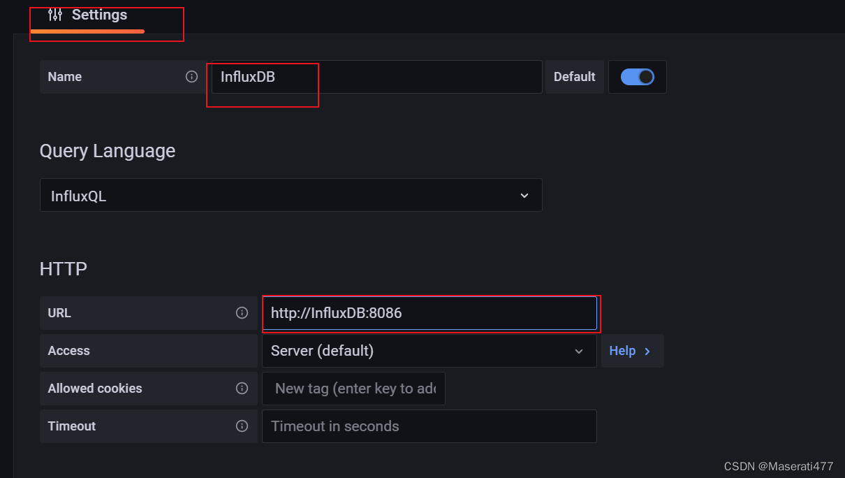Viewport: 845px width, 478px height.
Task: Select the Timeout in seconds field
Action: (x=429, y=426)
